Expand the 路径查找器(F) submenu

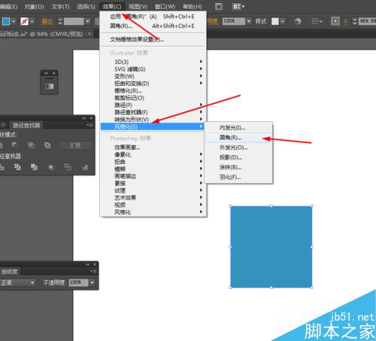click(153, 112)
